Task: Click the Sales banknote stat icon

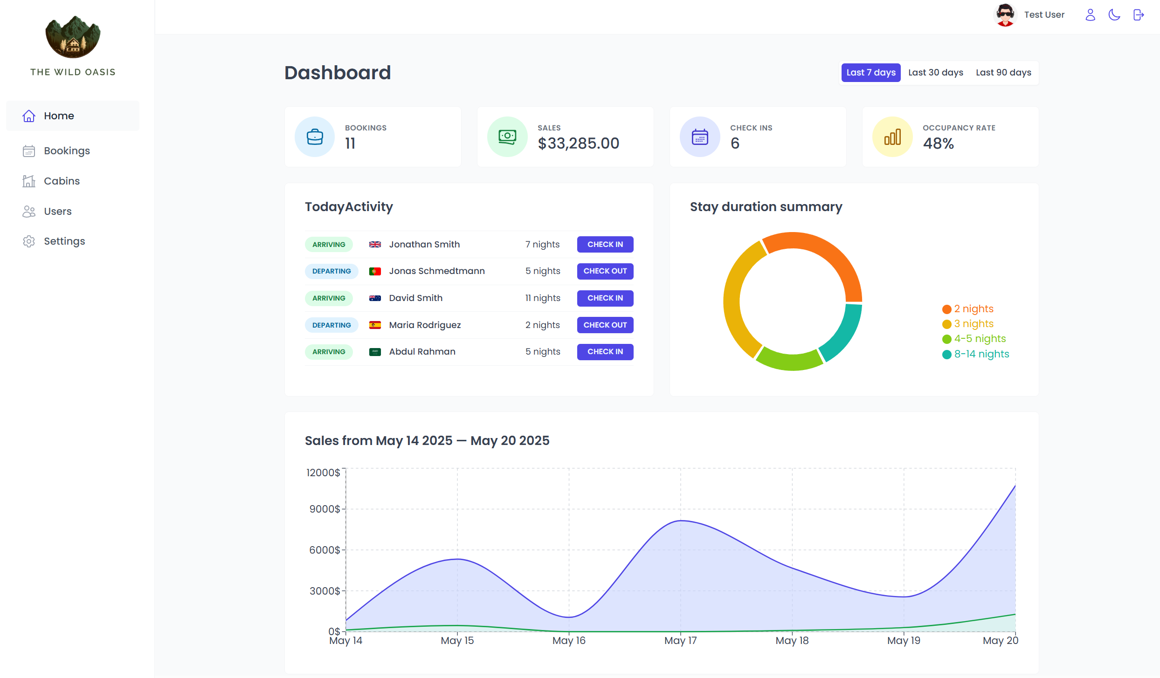Action: click(x=507, y=137)
